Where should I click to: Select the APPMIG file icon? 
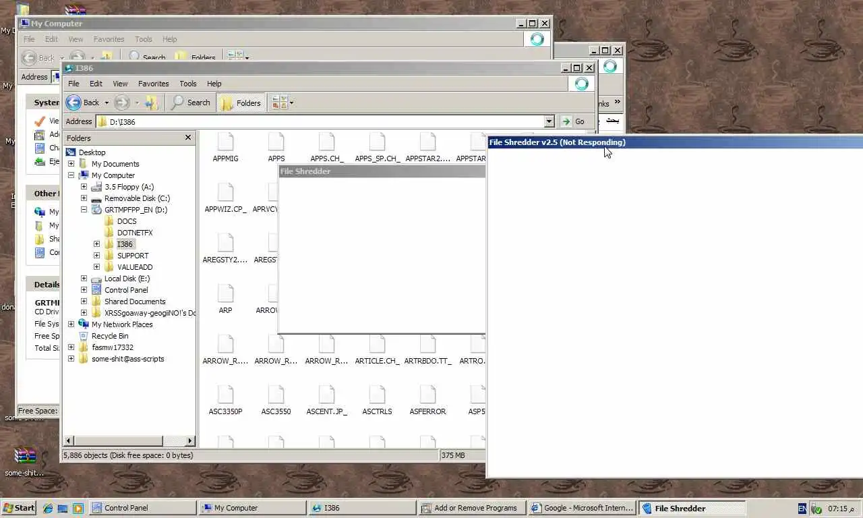point(225,142)
